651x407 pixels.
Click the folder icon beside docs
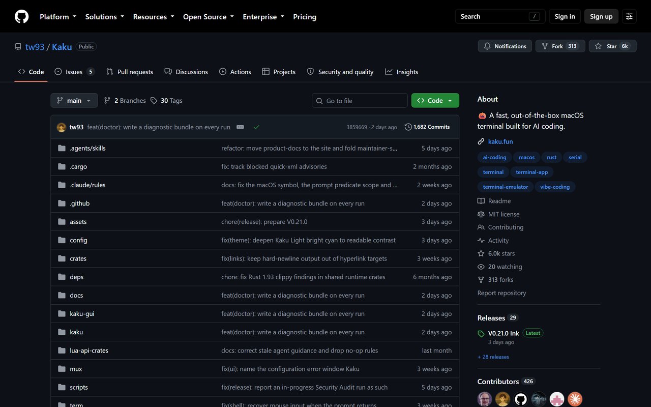tap(62, 295)
